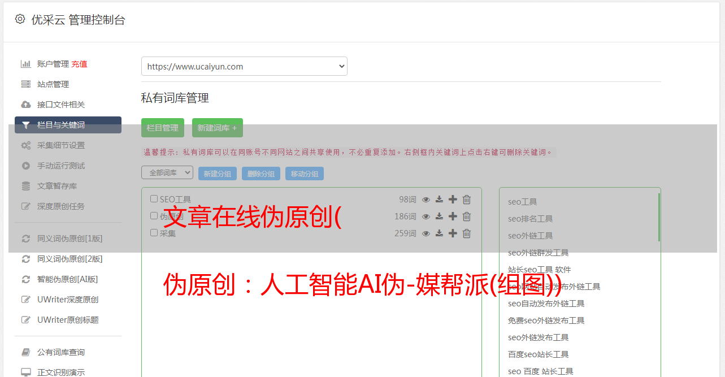Screen dimensions: 725x377
Task: Select keyword seo外链工具
Action: [x=531, y=236]
